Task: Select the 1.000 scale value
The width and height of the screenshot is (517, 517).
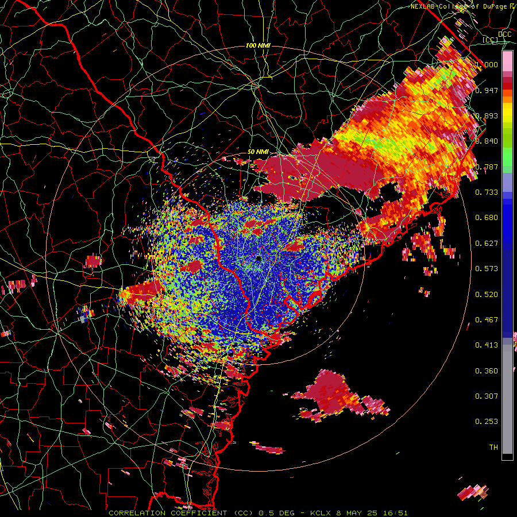Action: pos(487,64)
